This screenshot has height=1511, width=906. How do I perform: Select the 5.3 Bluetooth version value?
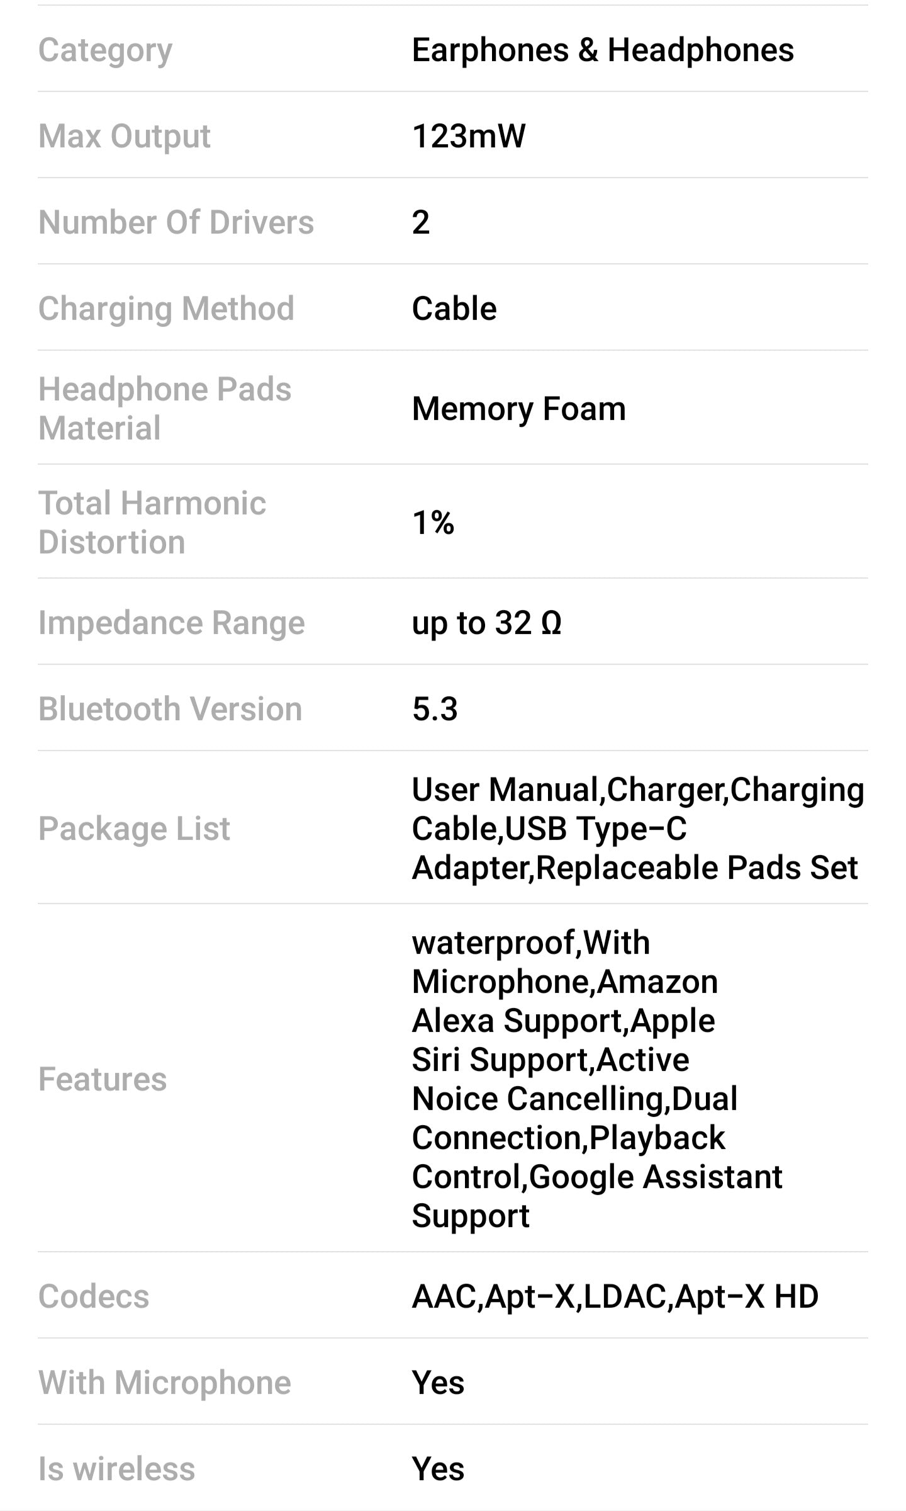click(434, 709)
